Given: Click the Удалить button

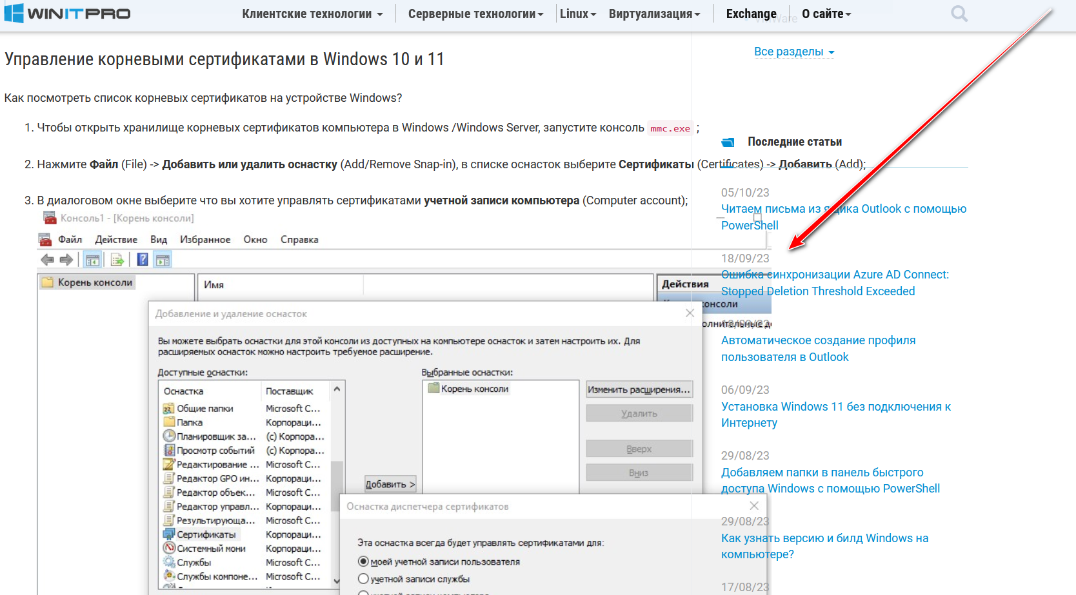Looking at the screenshot, I should click(639, 413).
